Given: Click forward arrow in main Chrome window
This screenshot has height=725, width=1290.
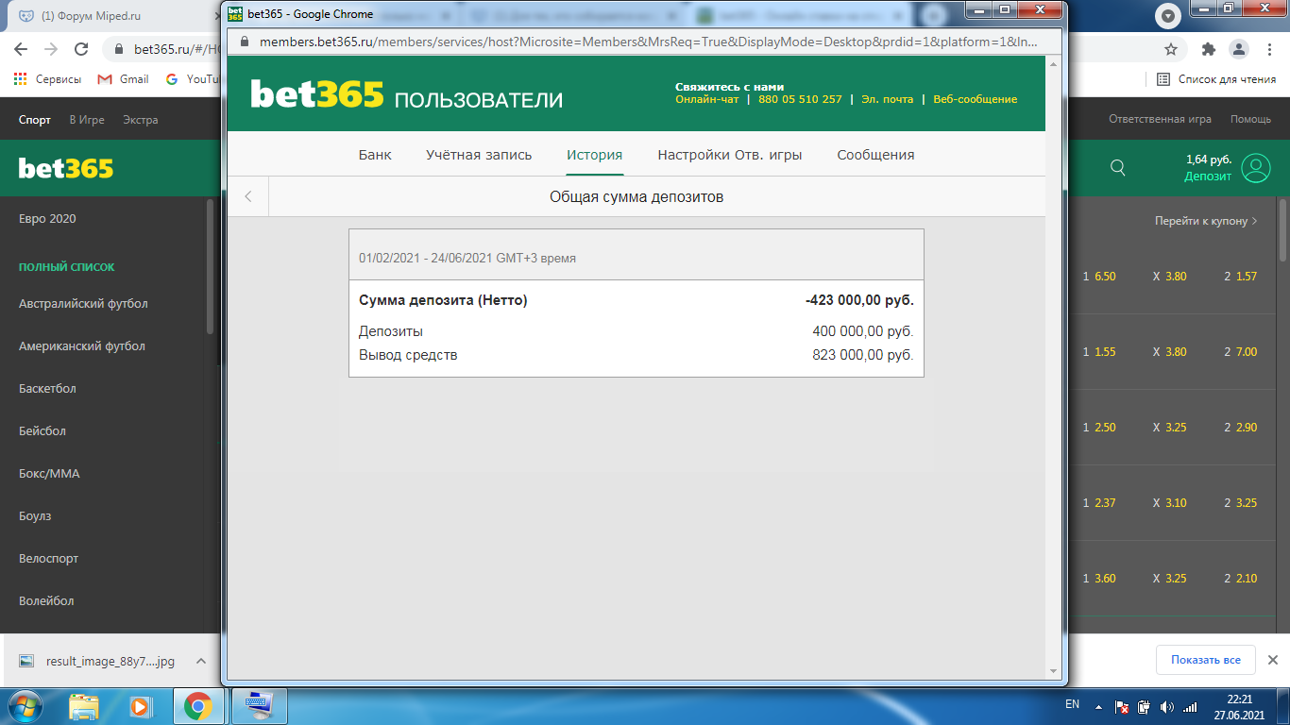Looking at the screenshot, I should point(51,49).
